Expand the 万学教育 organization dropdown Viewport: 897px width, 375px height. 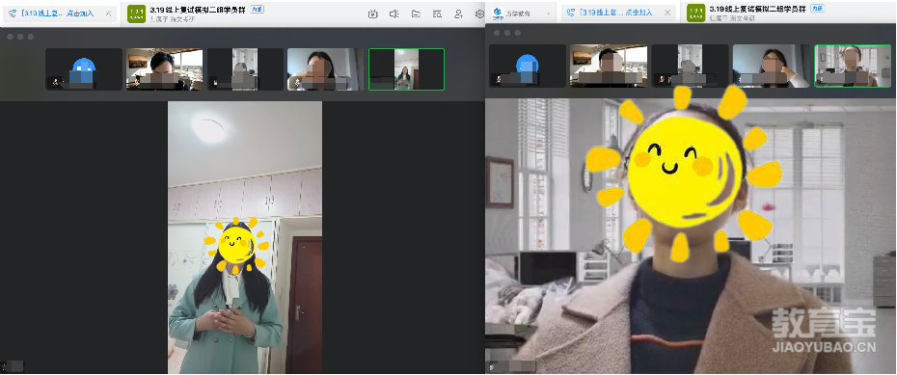click(548, 13)
